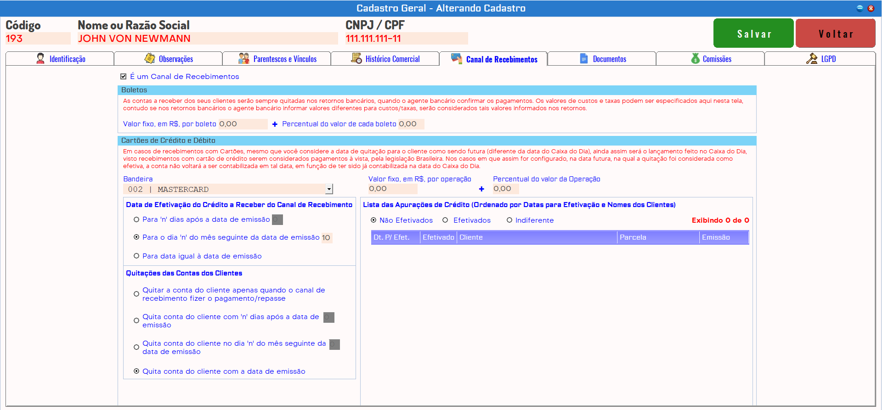Screen dimensions: 882x410
Task: Click the Observações notepad icon
Action: (149, 58)
